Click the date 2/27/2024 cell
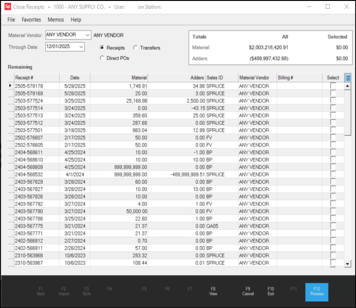 pyautogui.click(x=75, y=241)
